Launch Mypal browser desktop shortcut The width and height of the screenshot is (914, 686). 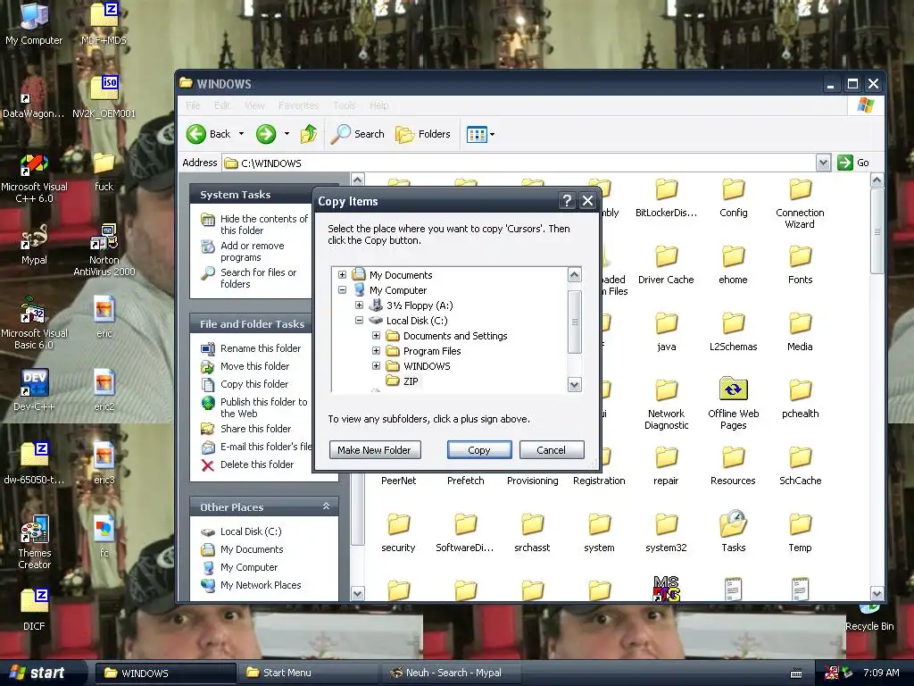[34, 243]
